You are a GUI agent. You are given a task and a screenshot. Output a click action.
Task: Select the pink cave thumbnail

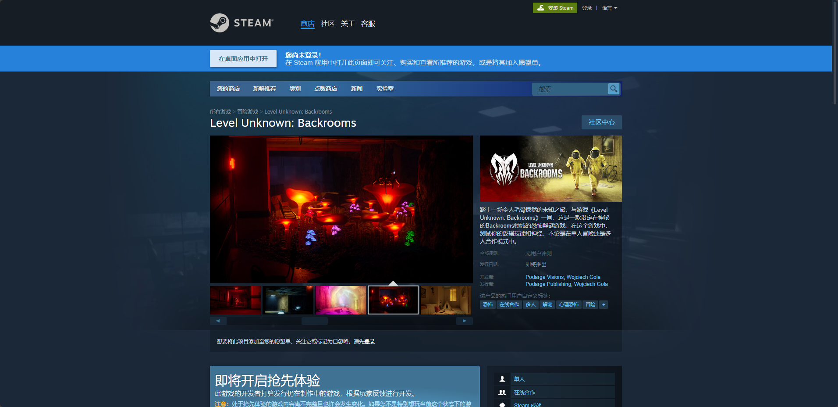[341, 300]
